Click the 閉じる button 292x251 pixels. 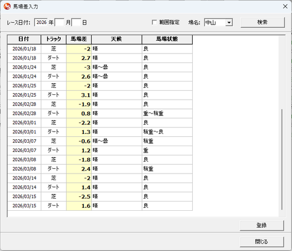tap(262, 242)
